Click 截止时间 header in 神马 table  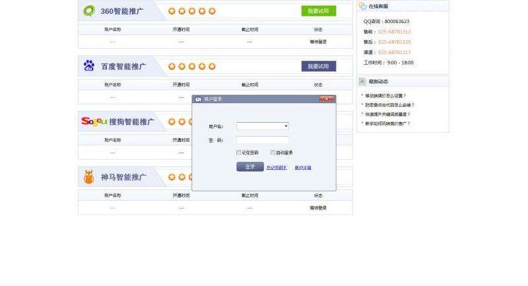point(250,196)
